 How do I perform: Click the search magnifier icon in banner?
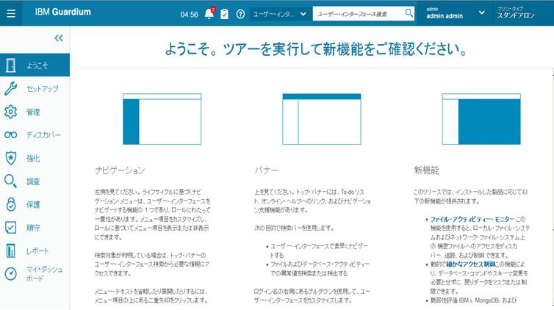click(409, 13)
